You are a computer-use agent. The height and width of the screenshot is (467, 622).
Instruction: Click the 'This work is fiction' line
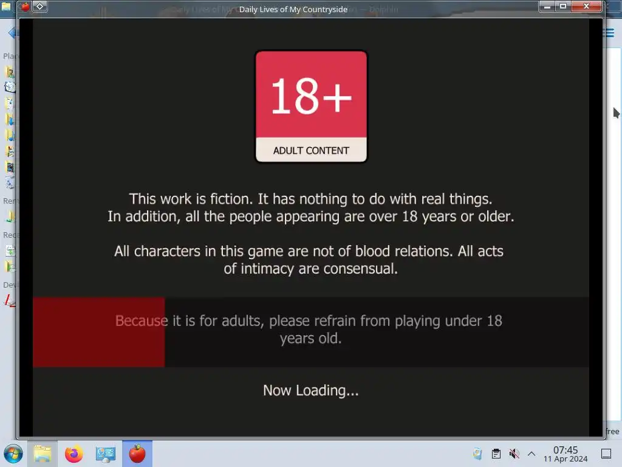311,199
